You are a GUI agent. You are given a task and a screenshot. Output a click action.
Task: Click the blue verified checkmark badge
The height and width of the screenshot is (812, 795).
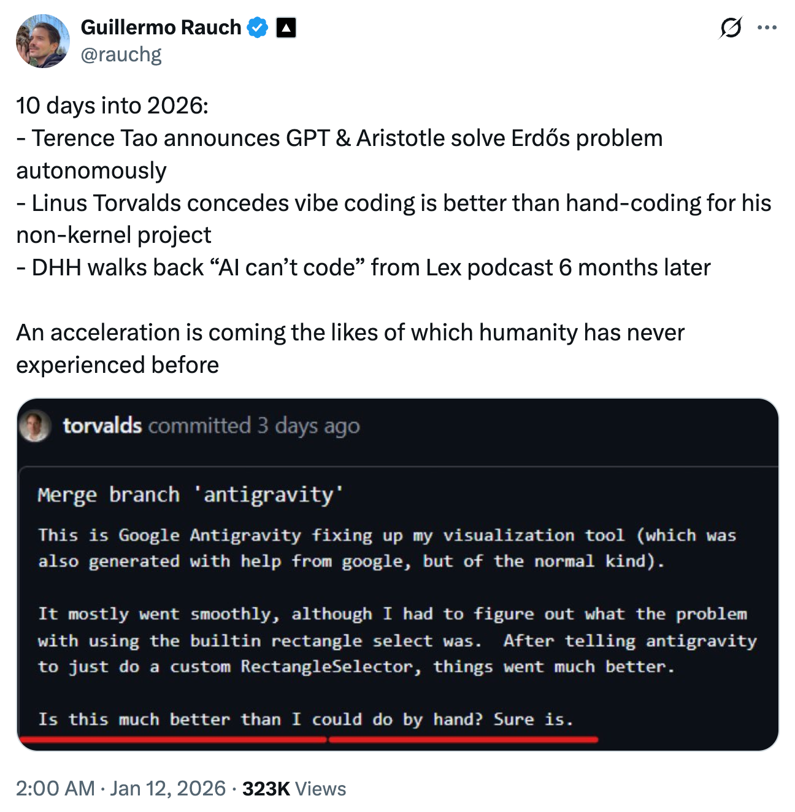pos(258,28)
